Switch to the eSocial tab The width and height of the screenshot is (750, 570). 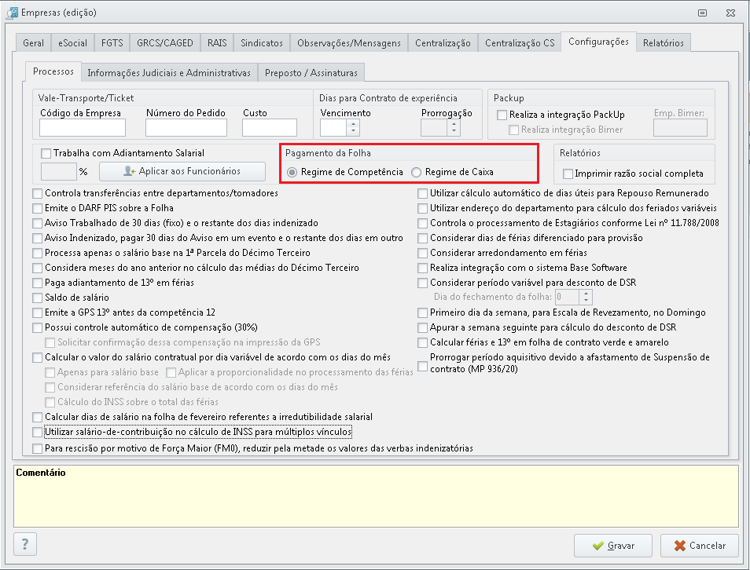point(72,43)
